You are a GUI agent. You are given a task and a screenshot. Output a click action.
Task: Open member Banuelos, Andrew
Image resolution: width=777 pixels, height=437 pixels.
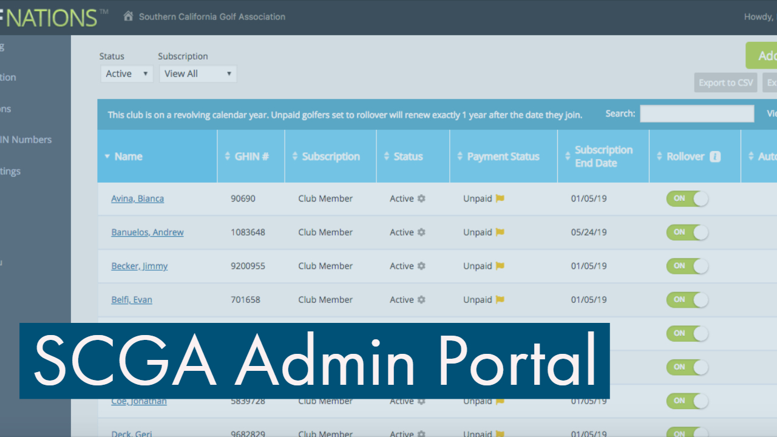point(148,232)
